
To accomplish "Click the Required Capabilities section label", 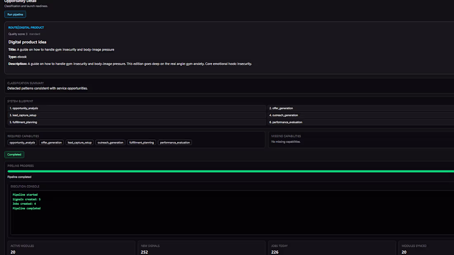I will (23, 136).
